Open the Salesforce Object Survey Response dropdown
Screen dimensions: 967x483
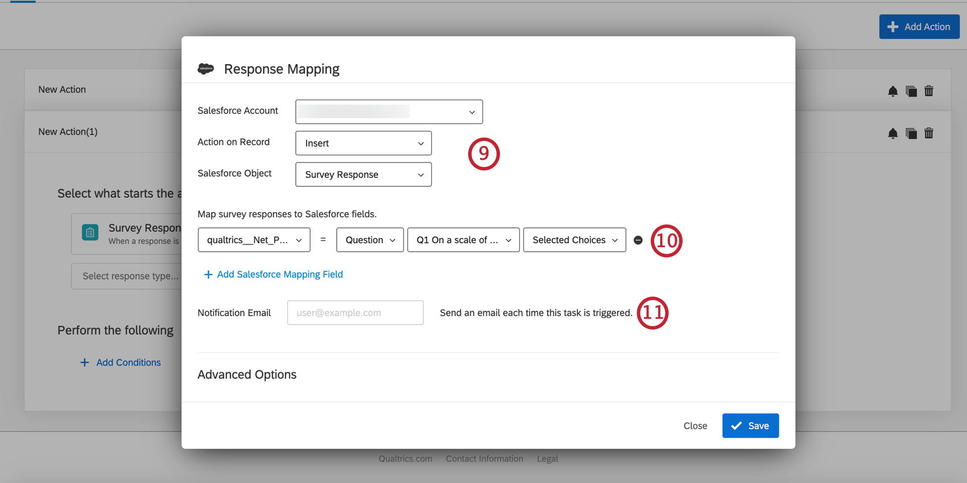coord(363,174)
